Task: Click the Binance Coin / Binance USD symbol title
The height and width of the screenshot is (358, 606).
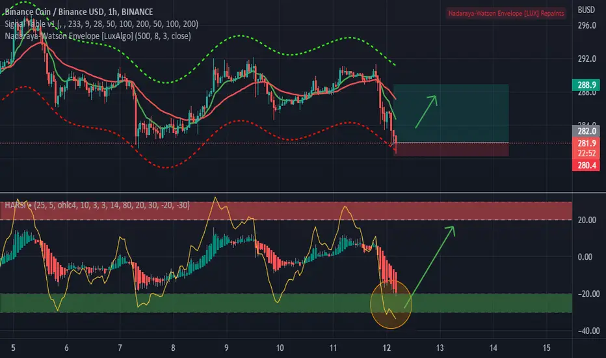Action: click(x=79, y=12)
